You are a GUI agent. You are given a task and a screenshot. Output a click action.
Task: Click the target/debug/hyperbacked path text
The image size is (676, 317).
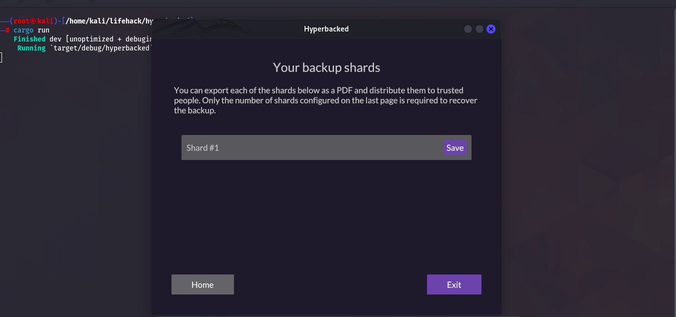click(101, 48)
